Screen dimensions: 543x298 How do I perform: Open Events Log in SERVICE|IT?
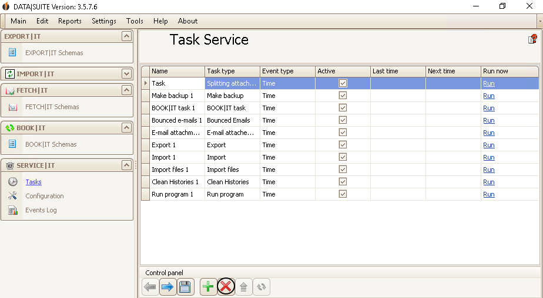tap(41, 210)
